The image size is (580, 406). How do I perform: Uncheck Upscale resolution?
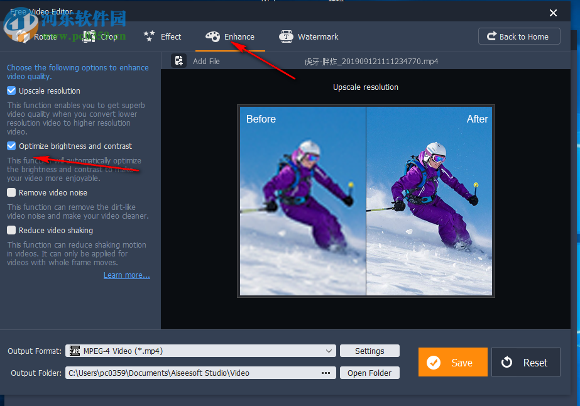pos(11,91)
